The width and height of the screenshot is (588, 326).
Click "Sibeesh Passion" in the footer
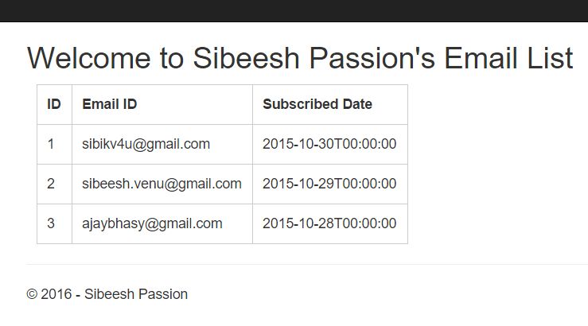click(x=136, y=294)
